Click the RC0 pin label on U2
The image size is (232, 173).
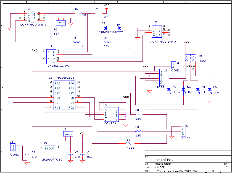(x=71, y=98)
